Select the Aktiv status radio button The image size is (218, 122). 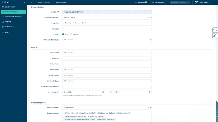(x=63, y=34)
